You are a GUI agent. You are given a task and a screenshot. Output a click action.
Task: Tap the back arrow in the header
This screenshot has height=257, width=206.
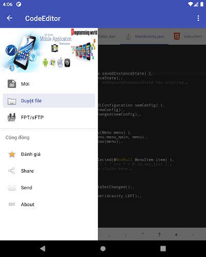tap(10, 18)
